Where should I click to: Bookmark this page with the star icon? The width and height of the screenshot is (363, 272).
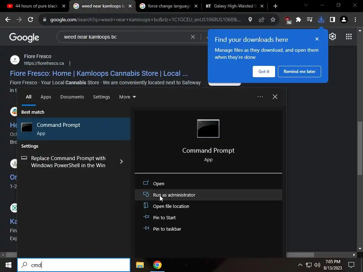(273, 20)
